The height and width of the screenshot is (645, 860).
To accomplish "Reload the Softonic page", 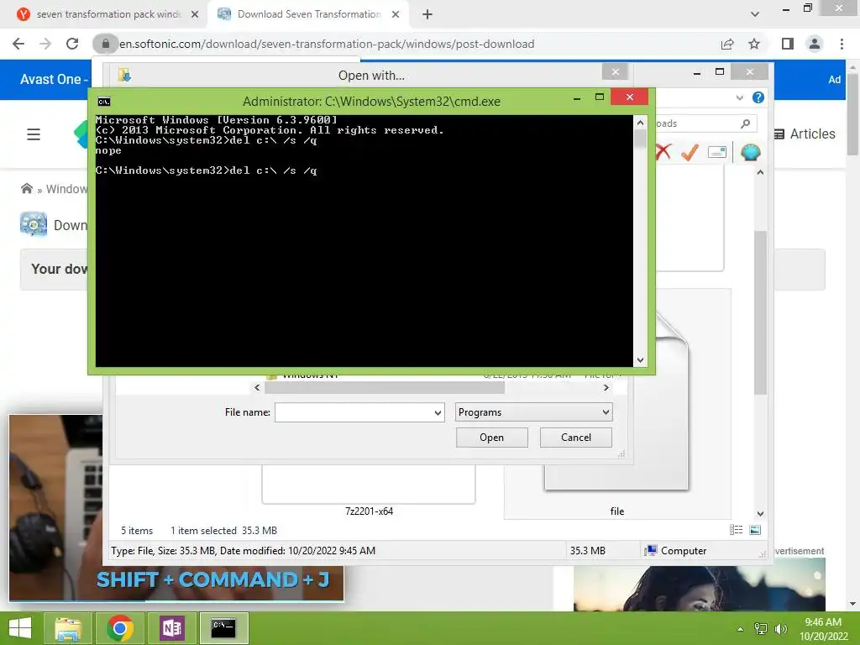I will point(72,44).
